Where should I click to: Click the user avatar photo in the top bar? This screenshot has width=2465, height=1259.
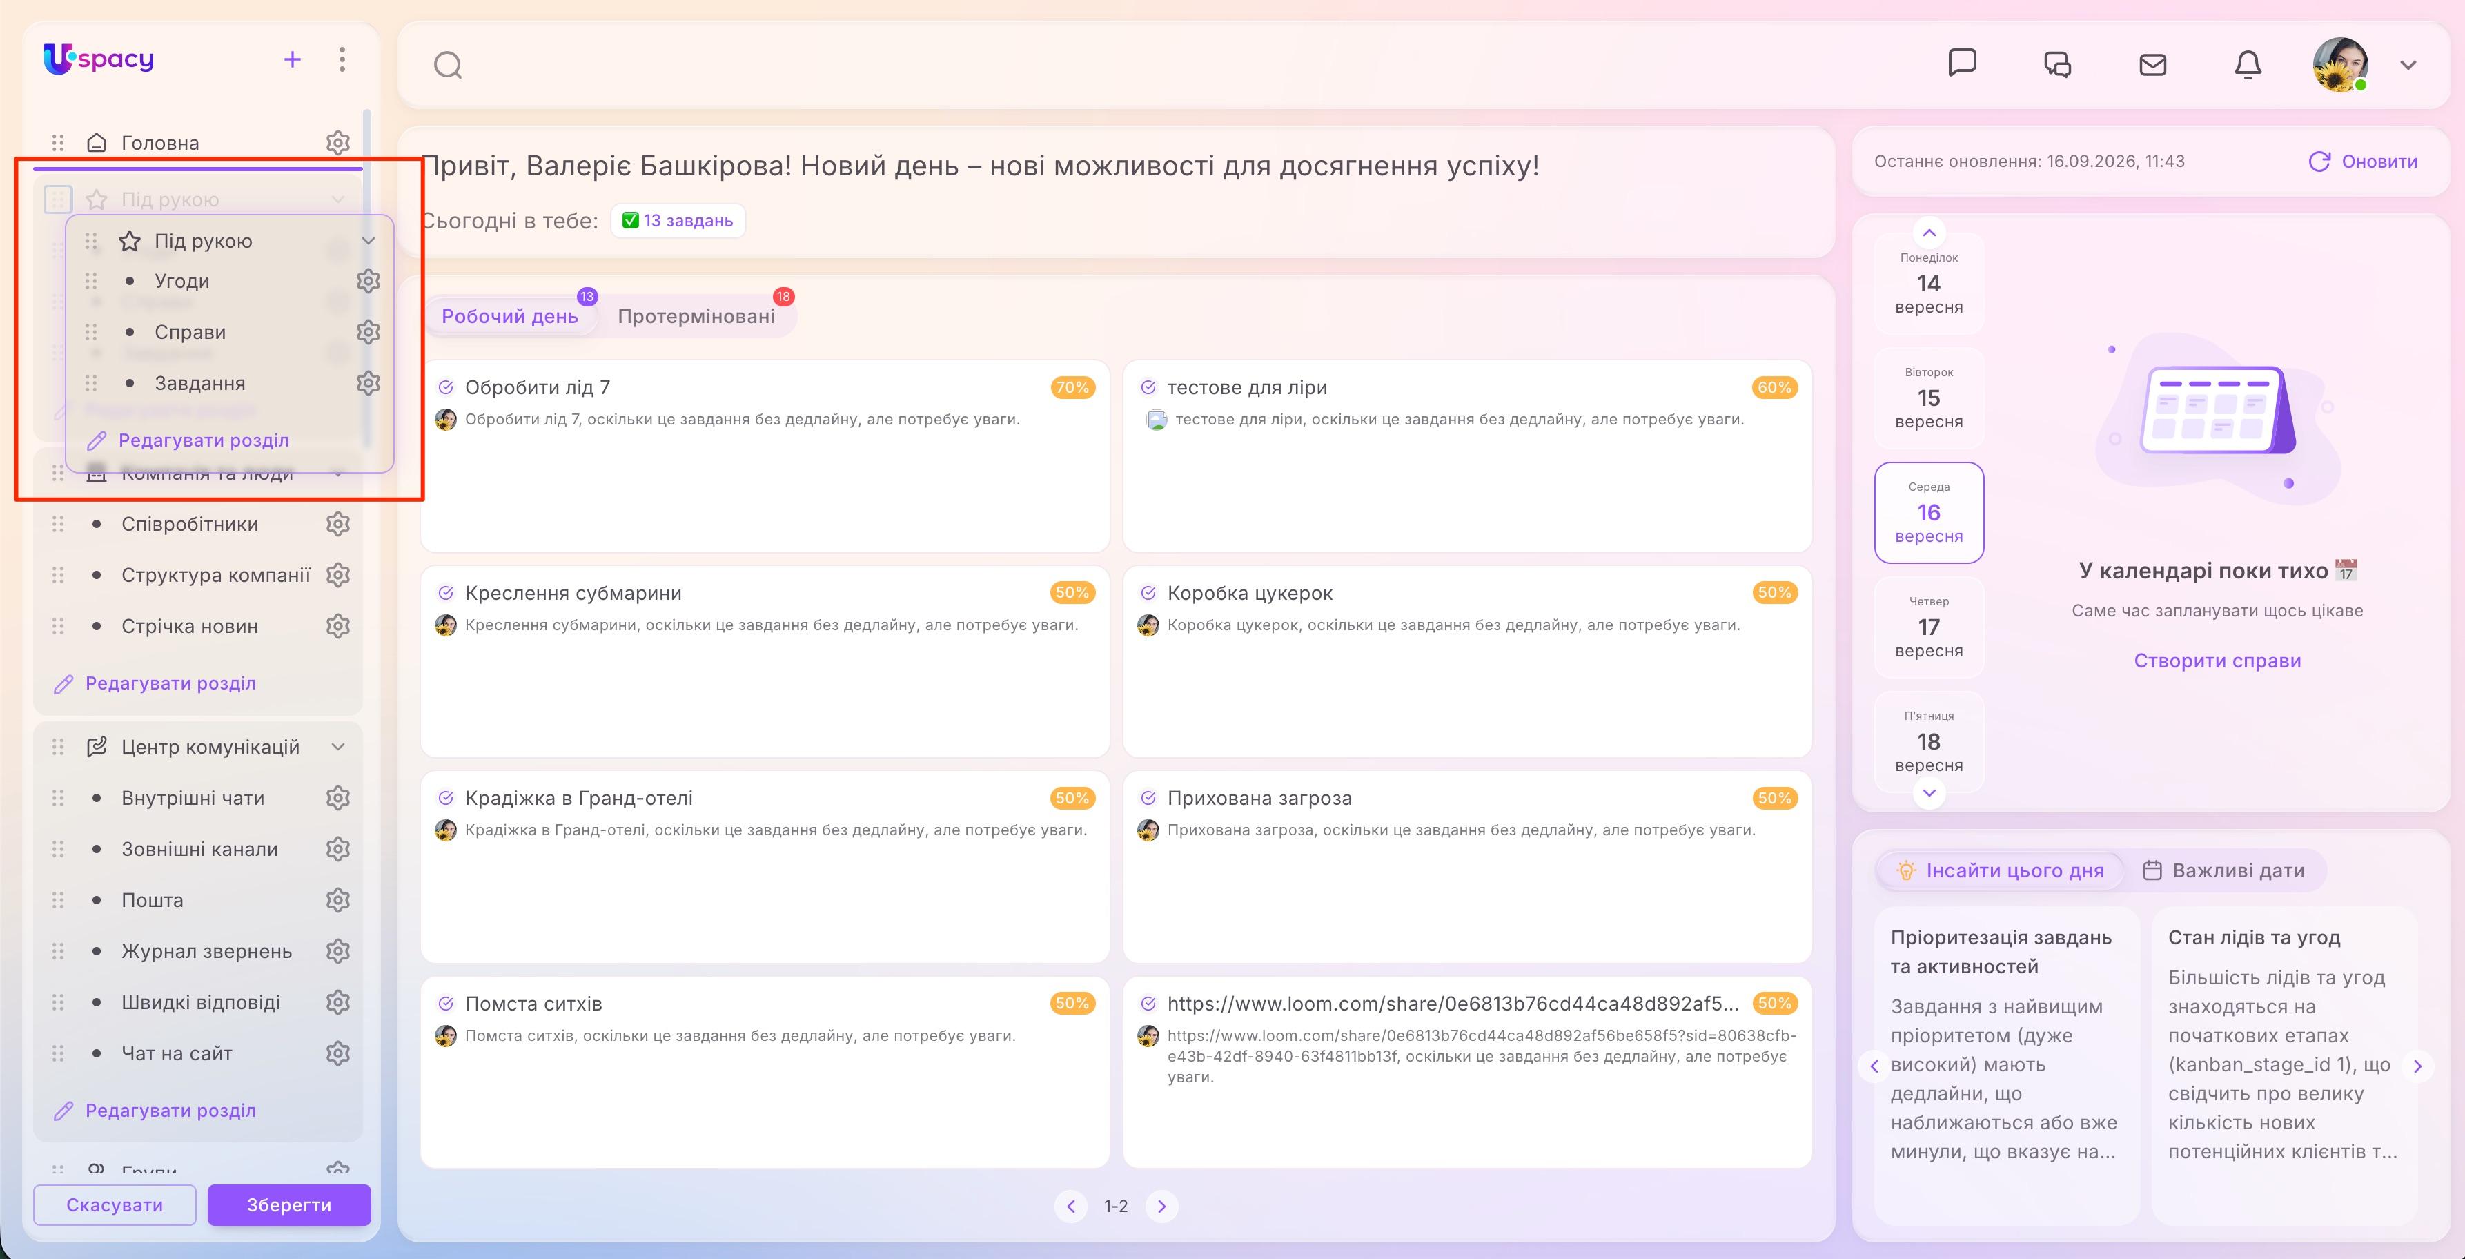[x=2341, y=64]
